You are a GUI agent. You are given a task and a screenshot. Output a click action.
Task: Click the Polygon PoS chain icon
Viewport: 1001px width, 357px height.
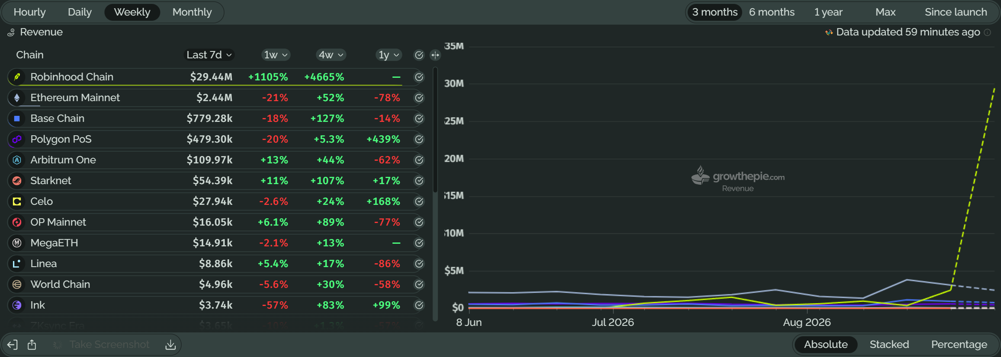tap(17, 139)
